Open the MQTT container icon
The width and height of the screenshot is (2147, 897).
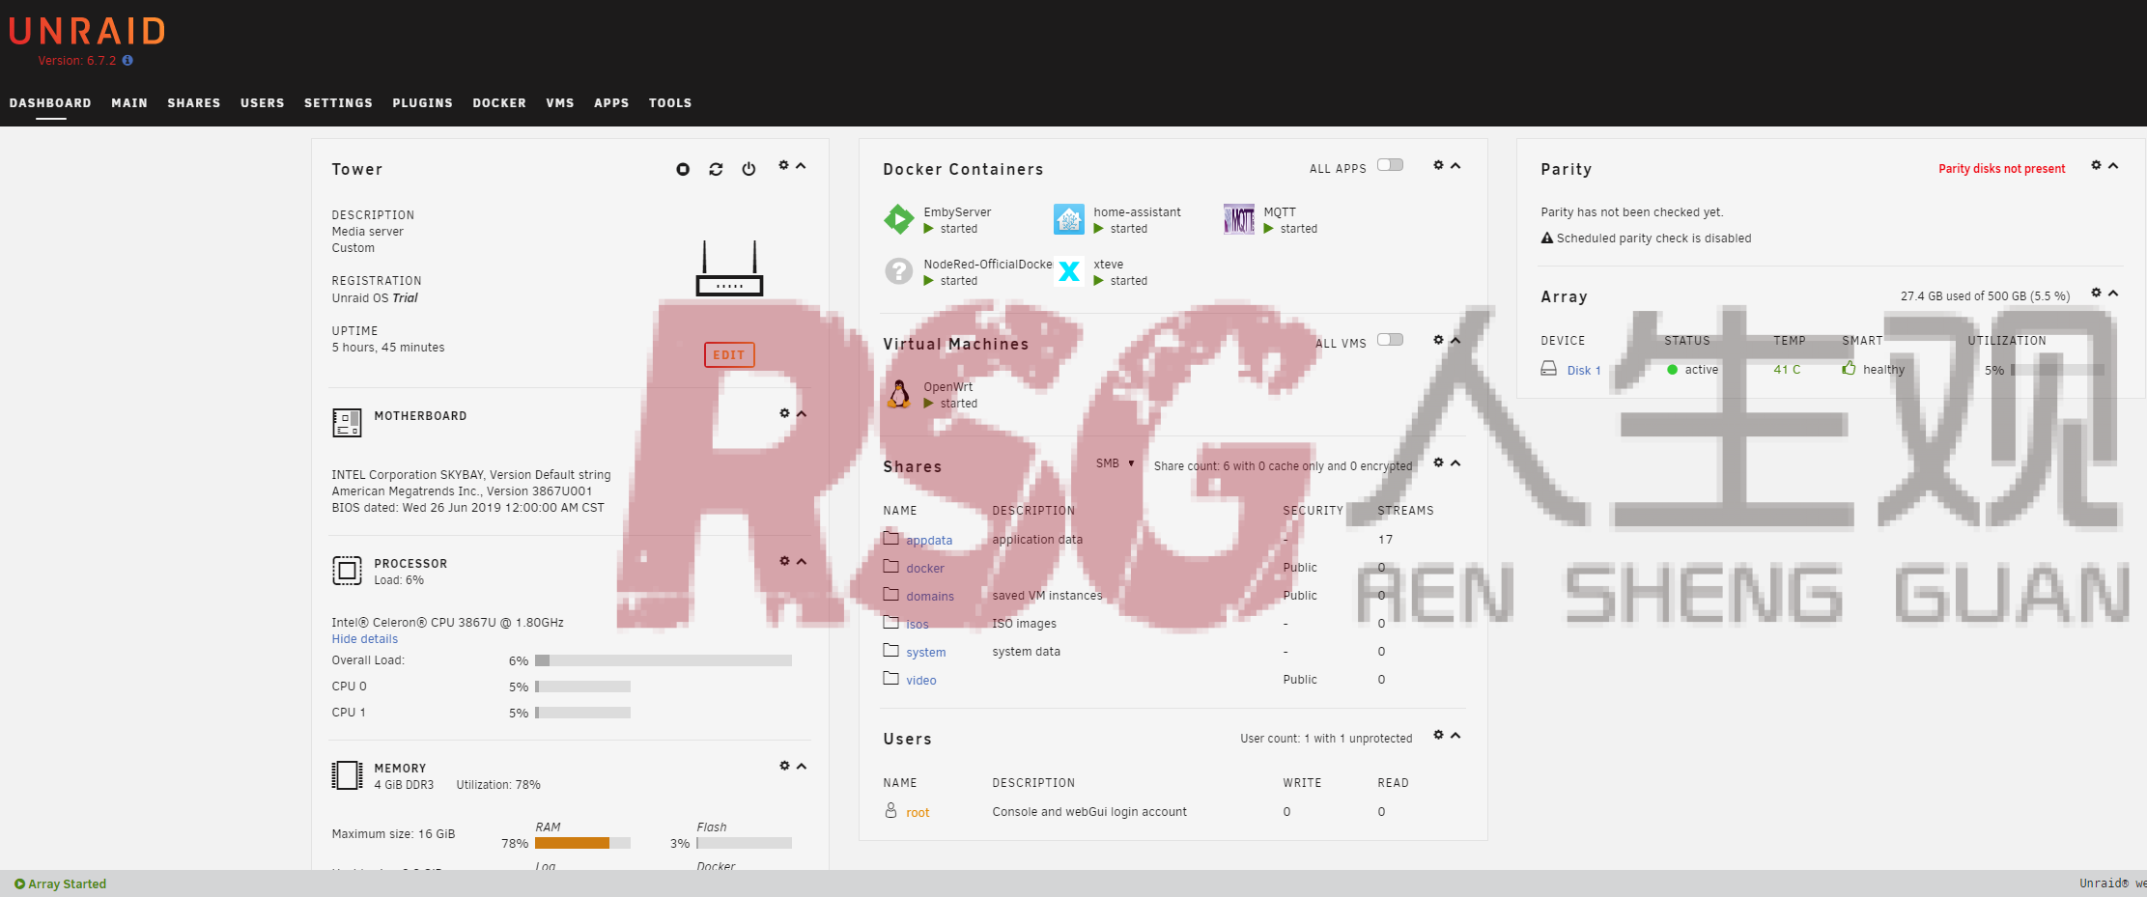pyautogui.click(x=1239, y=219)
